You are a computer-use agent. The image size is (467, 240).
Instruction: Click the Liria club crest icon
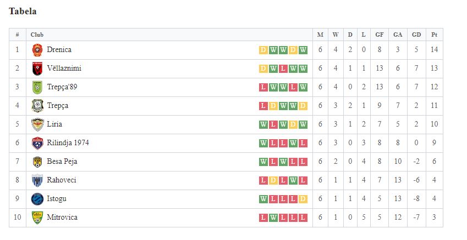coord(37,124)
